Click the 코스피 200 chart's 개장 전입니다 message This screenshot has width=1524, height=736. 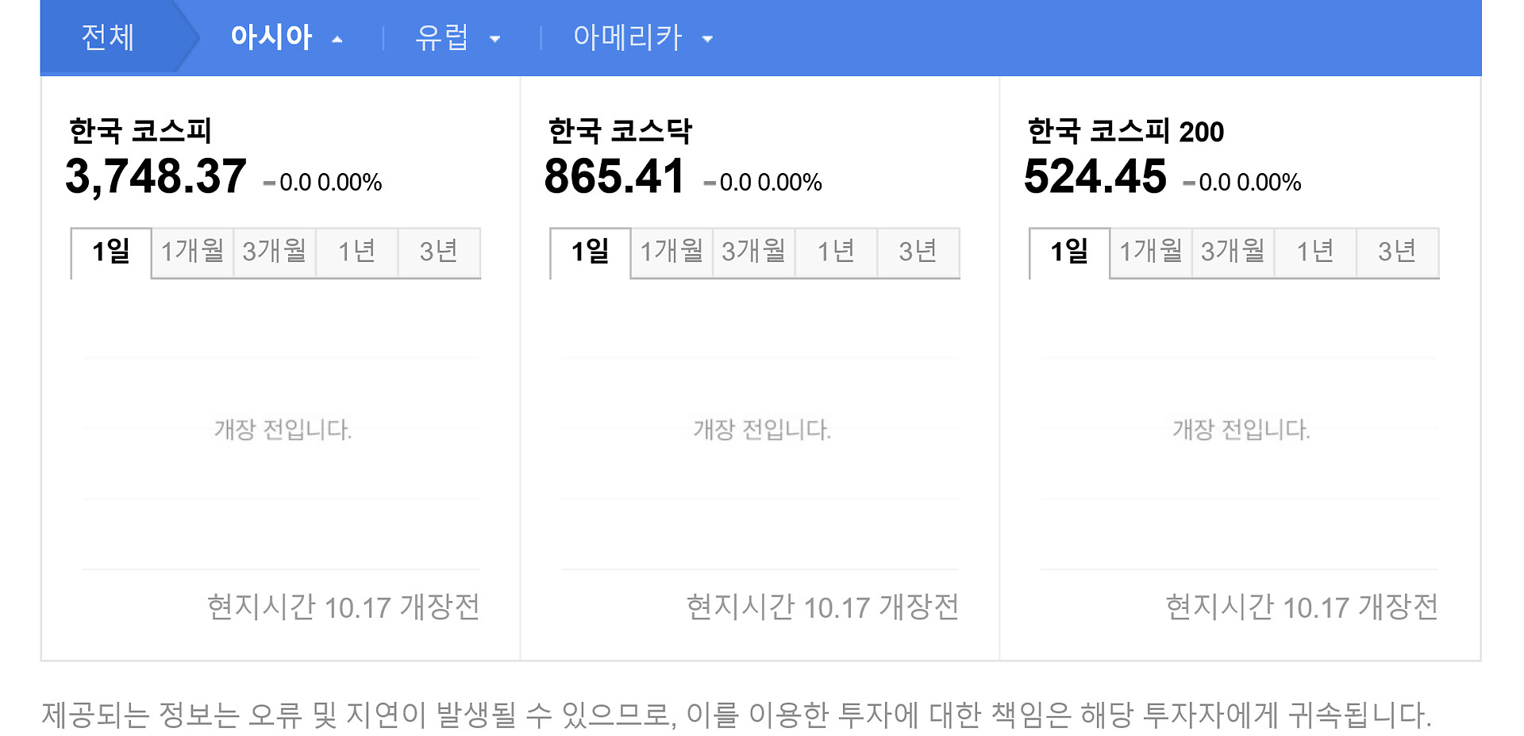(1241, 430)
